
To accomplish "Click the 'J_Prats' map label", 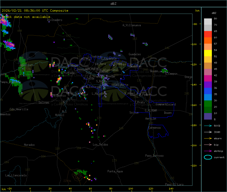I will [139, 102].
